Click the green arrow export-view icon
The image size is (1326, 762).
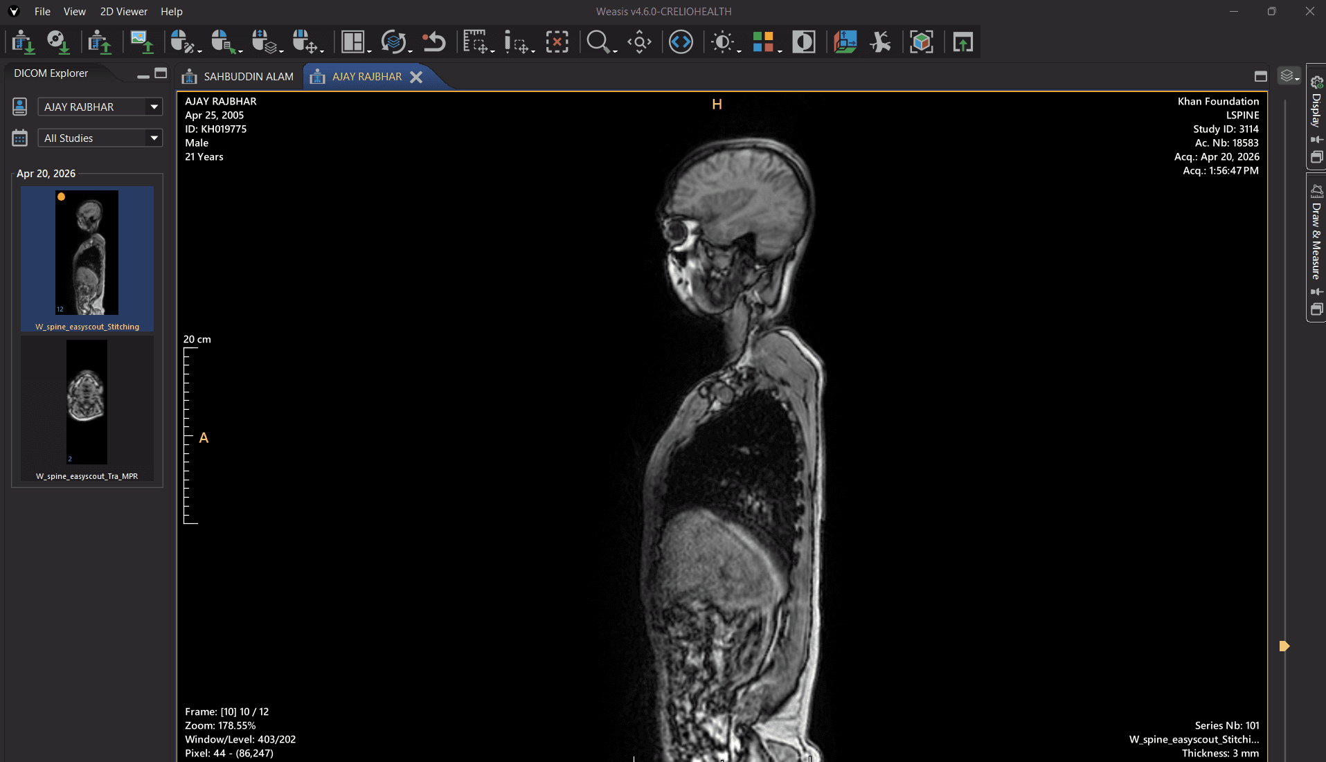pos(963,42)
